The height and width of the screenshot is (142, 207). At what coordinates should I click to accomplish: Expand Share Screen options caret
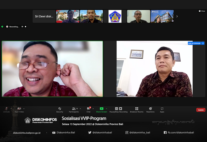[x=106, y=109]
